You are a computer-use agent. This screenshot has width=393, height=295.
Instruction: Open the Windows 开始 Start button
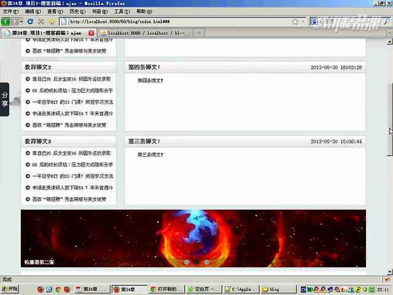[10, 289]
